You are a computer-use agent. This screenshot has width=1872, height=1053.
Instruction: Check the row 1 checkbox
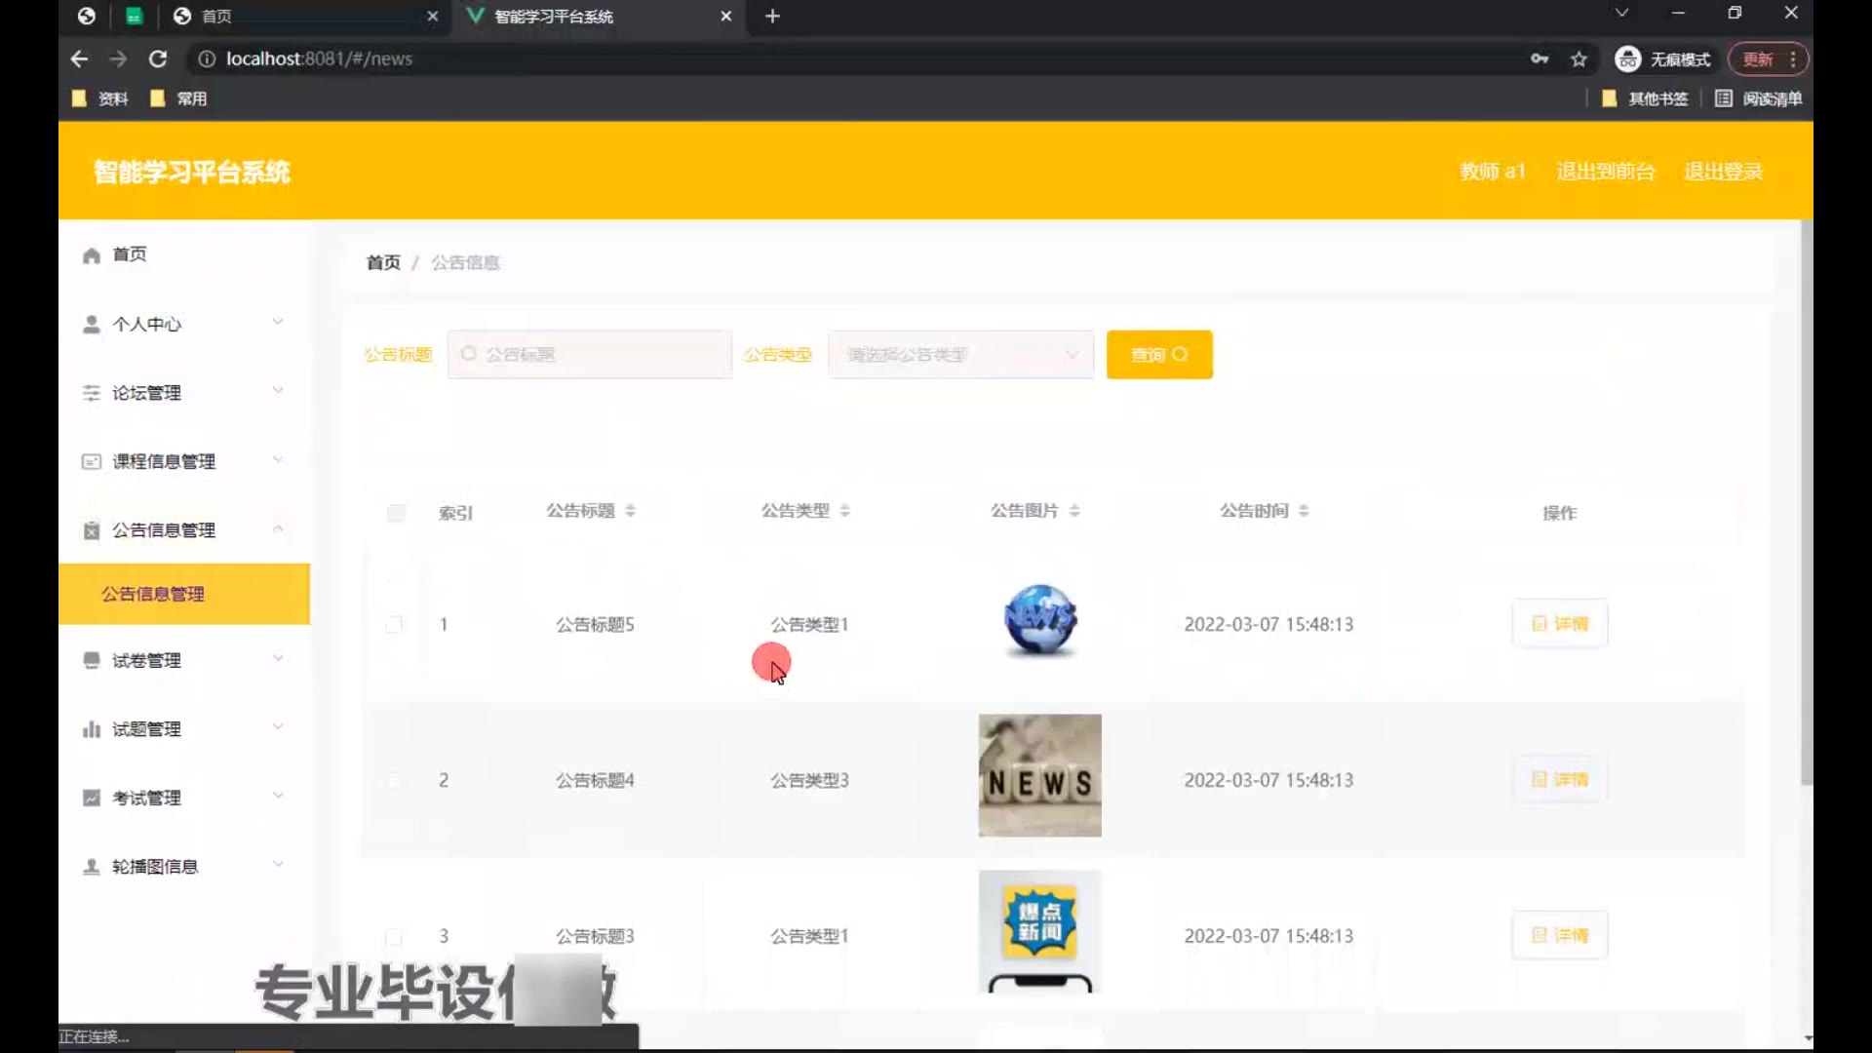394,624
